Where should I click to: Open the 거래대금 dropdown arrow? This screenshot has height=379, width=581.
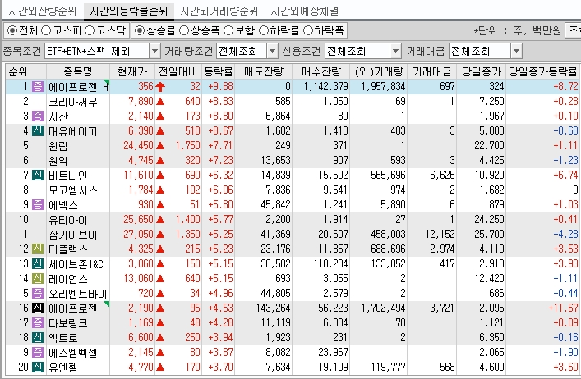pos(516,51)
